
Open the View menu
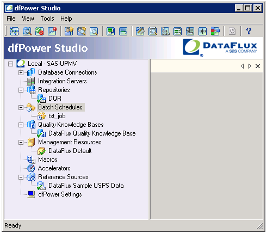[x=28, y=19]
